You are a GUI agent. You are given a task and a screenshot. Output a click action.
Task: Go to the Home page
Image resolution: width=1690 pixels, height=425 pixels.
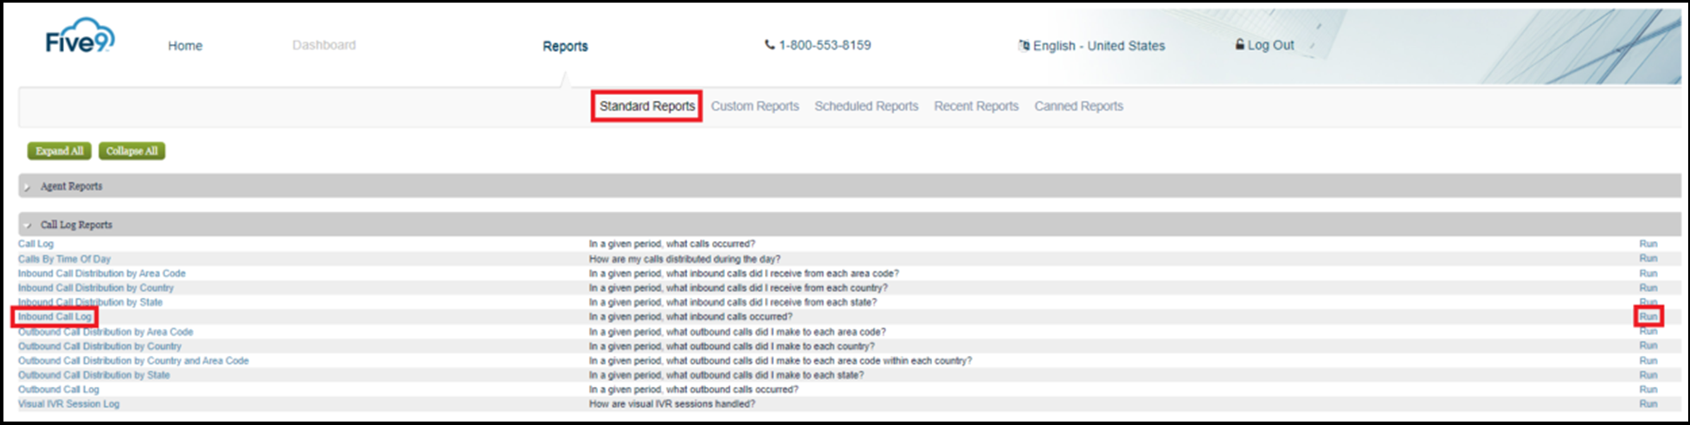[185, 46]
